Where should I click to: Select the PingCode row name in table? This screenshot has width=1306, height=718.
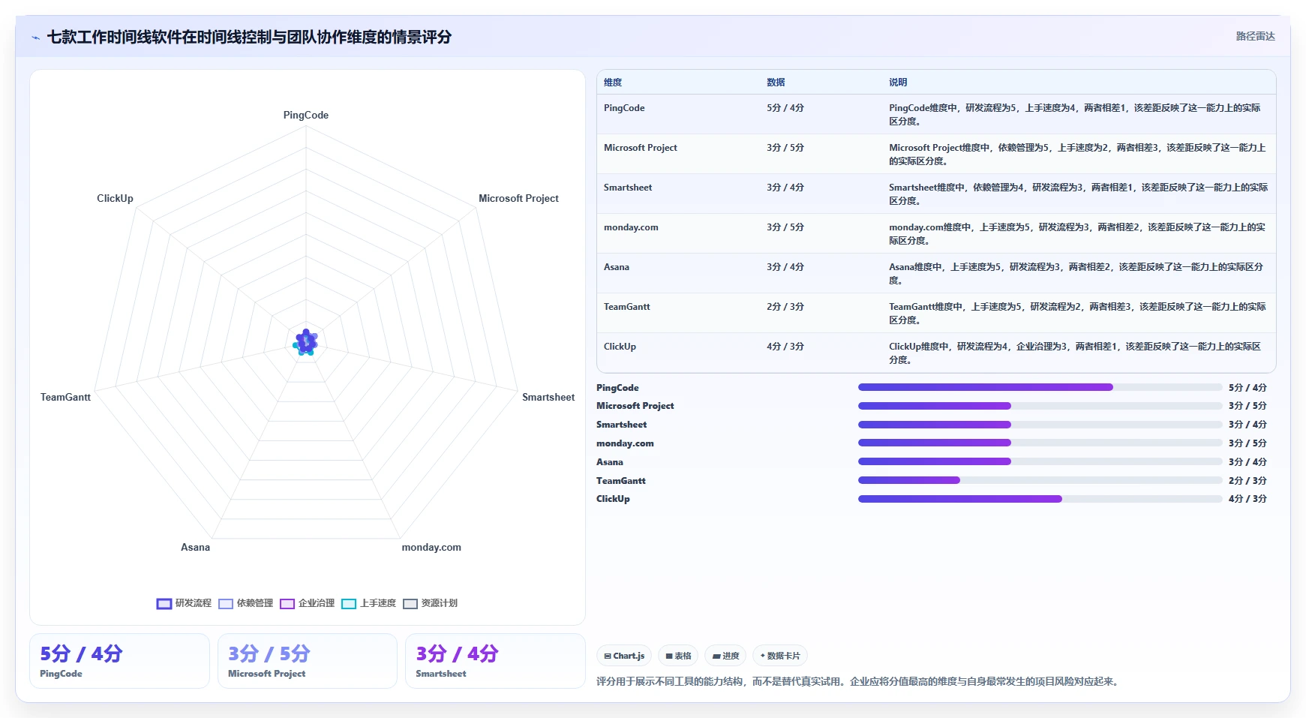point(624,108)
